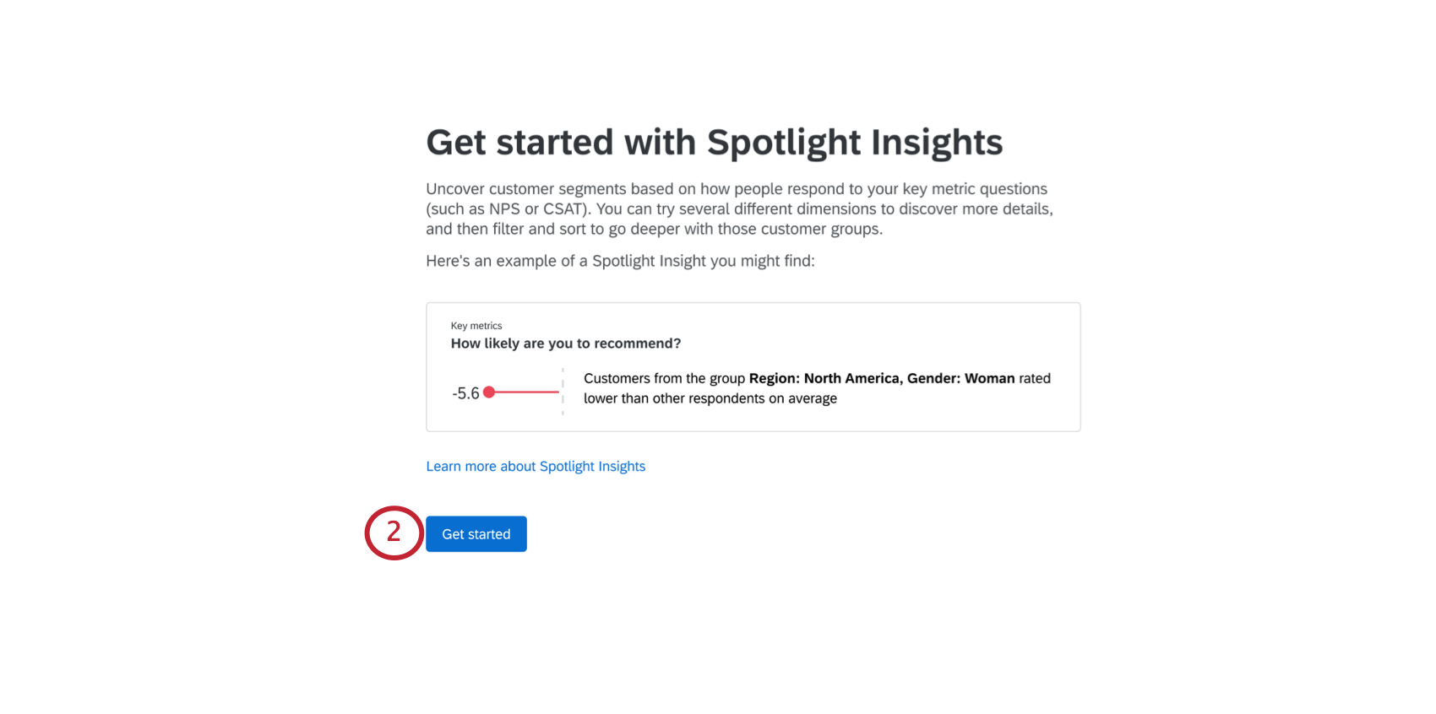The height and width of the screenshot is (714, 1436).
Task: Select the Spotlight Insights example card
Action: tap(753, 366)
